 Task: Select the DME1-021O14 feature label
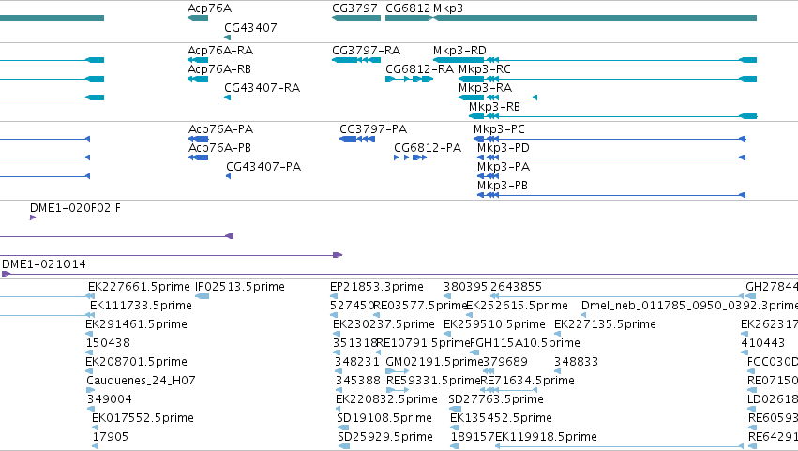pos(44,264)
